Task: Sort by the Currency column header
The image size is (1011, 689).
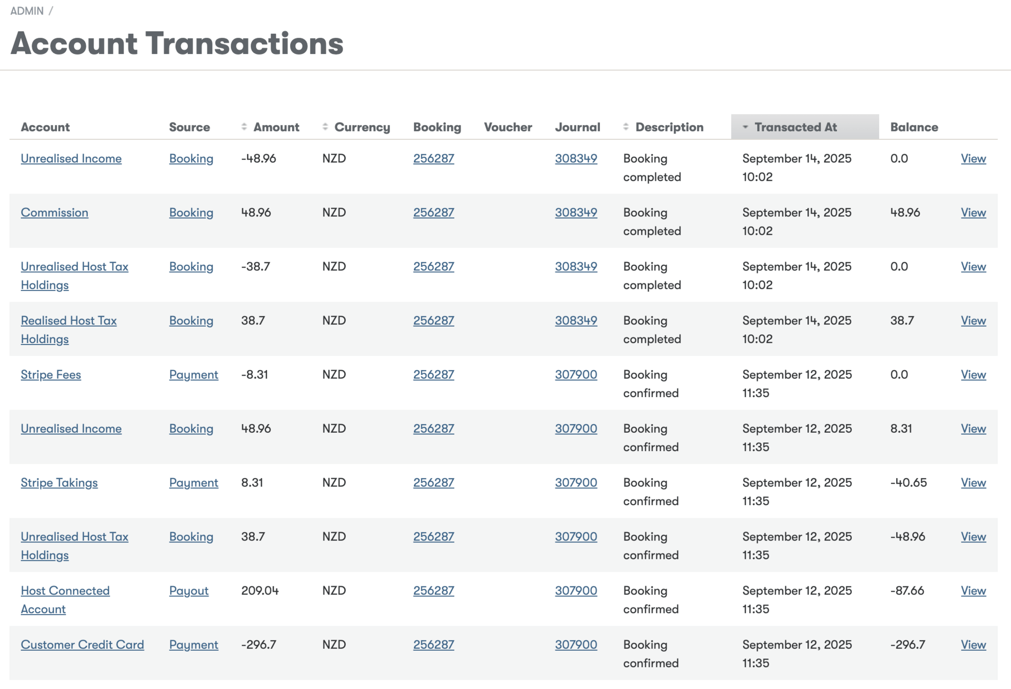Action: pos(362,127)
